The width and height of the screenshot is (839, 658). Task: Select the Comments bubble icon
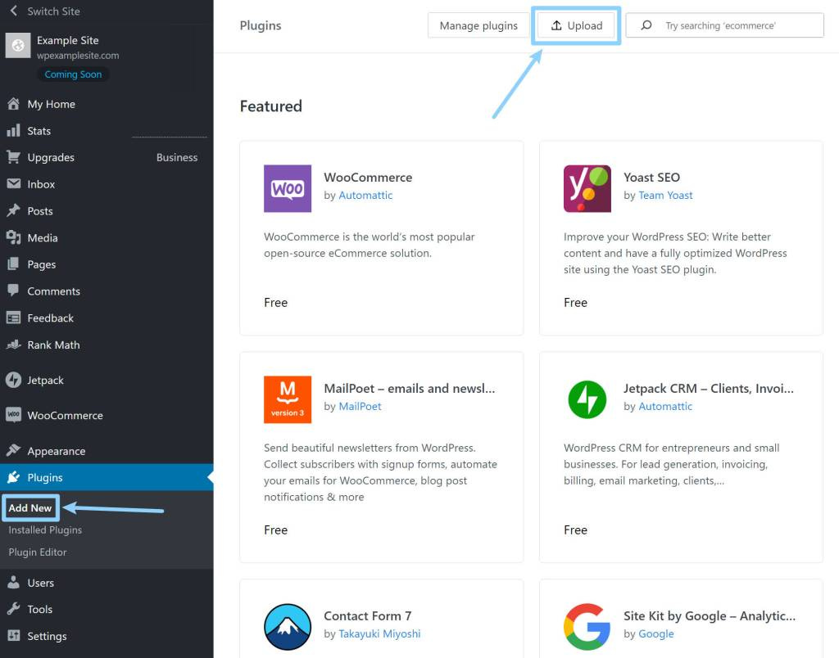(x=13, y=291)
